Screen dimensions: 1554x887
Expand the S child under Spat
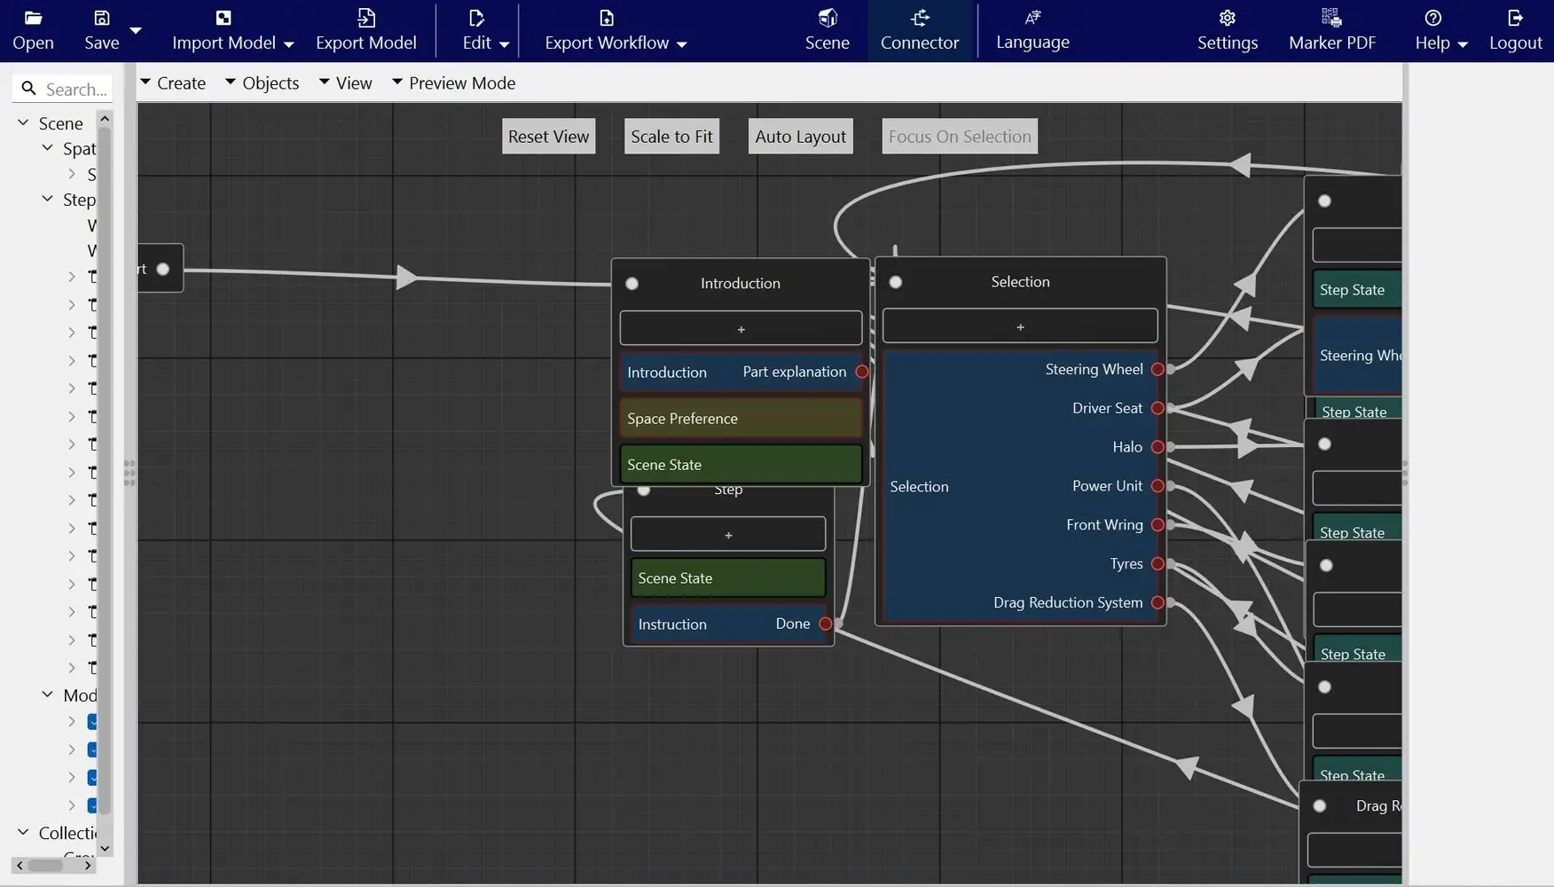tap(72, 174)
